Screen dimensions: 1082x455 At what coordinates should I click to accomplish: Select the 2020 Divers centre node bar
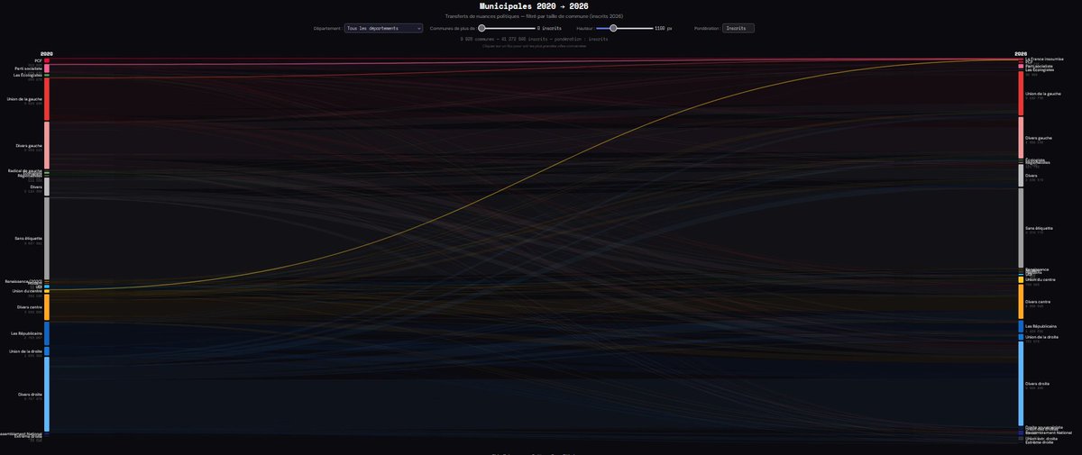pos(47,307)
